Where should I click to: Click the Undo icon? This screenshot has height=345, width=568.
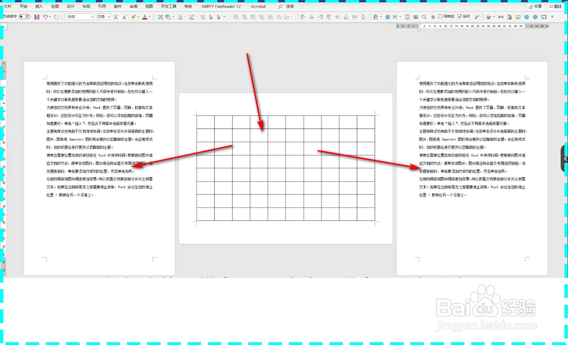click(x=45, y=17)
